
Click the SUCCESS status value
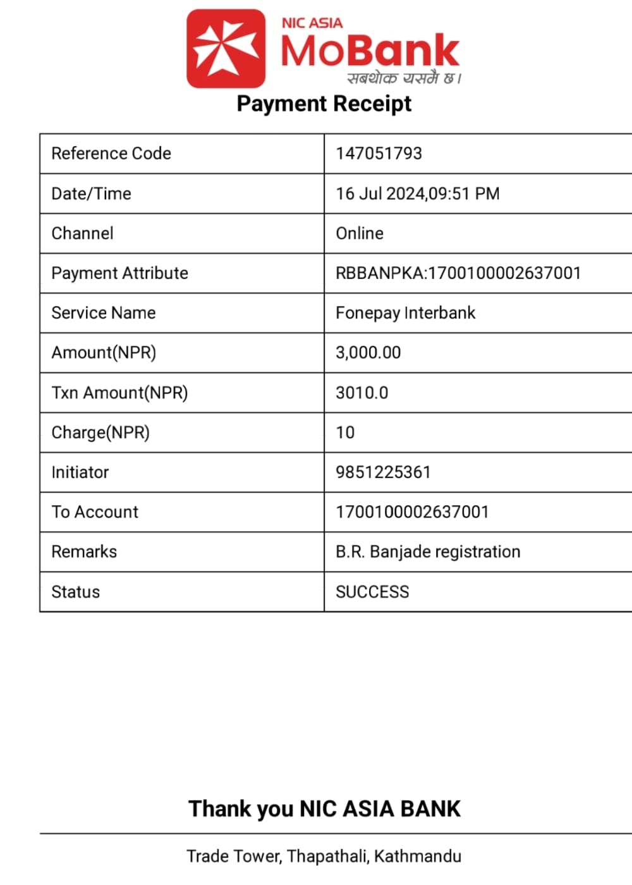[372, 592]
